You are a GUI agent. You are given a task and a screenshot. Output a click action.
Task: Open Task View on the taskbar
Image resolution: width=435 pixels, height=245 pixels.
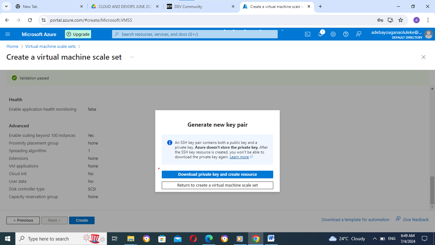click(x=115, y=239)
